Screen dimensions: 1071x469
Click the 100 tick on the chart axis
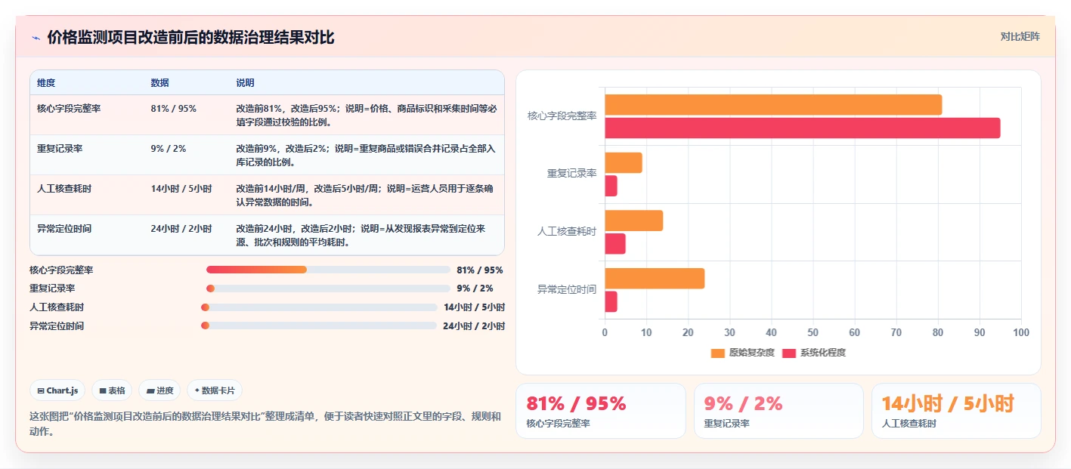pos(1021,332)
